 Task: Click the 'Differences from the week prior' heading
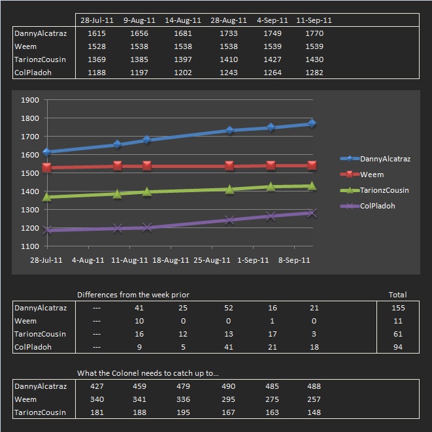(133, 295)
